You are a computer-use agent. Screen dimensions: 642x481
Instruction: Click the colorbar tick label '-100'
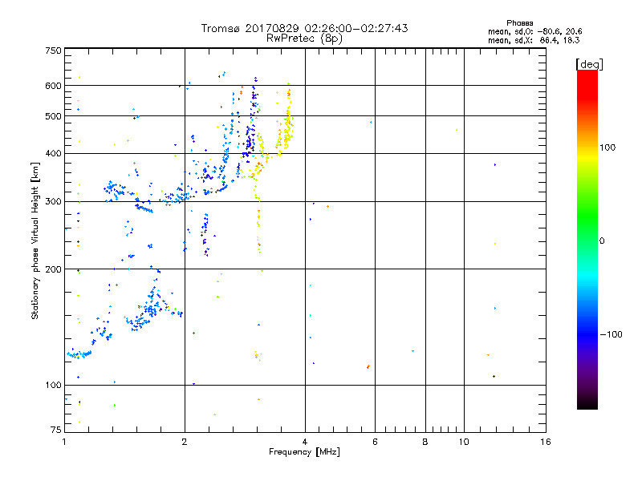[611, 334]
